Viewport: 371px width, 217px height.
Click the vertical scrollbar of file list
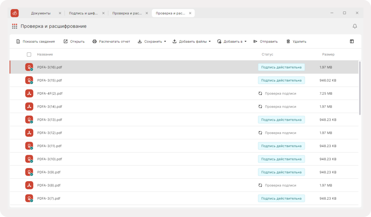360,88
